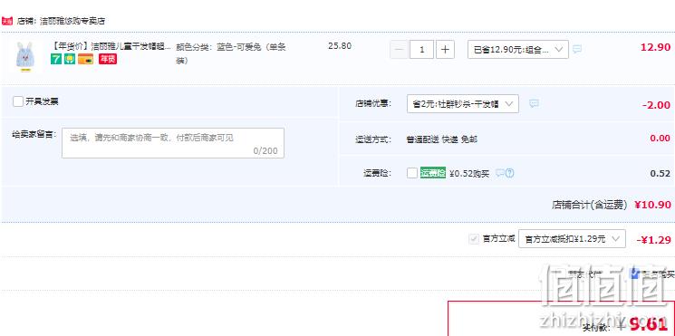Expand the 已省12.90元 promotion dropdown
This screenshot has width=675, height=336.
518,50
